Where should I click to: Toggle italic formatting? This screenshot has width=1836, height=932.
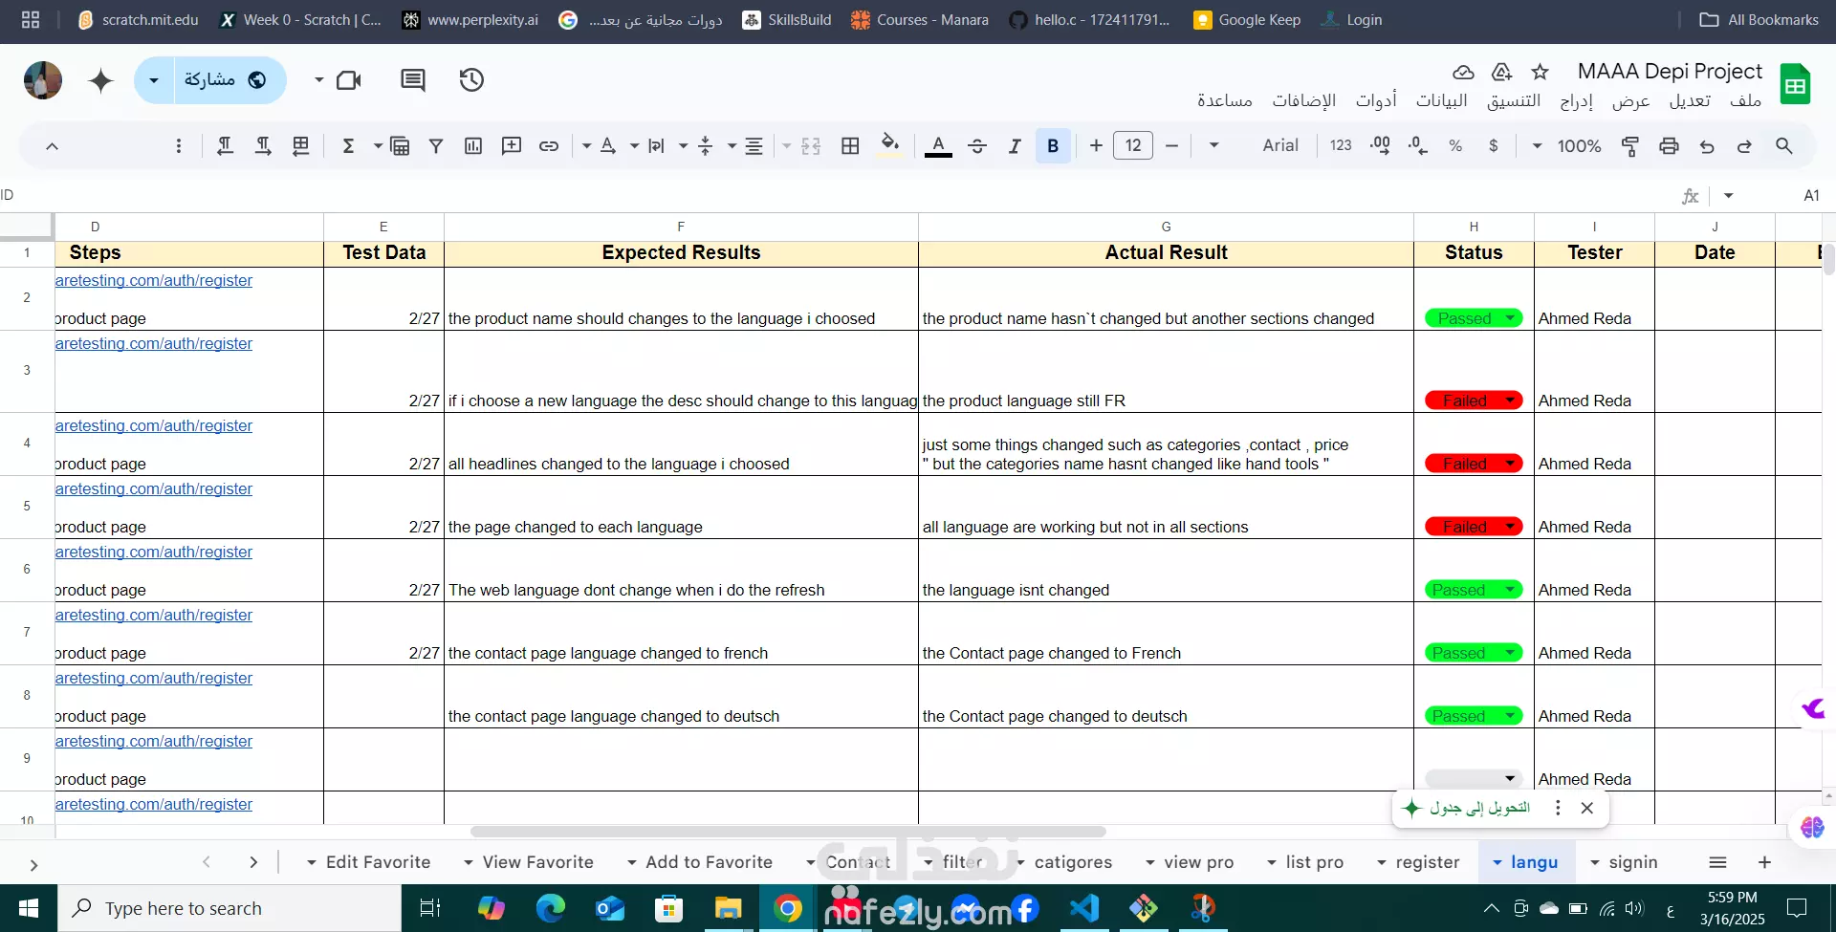coord(1015,145)
